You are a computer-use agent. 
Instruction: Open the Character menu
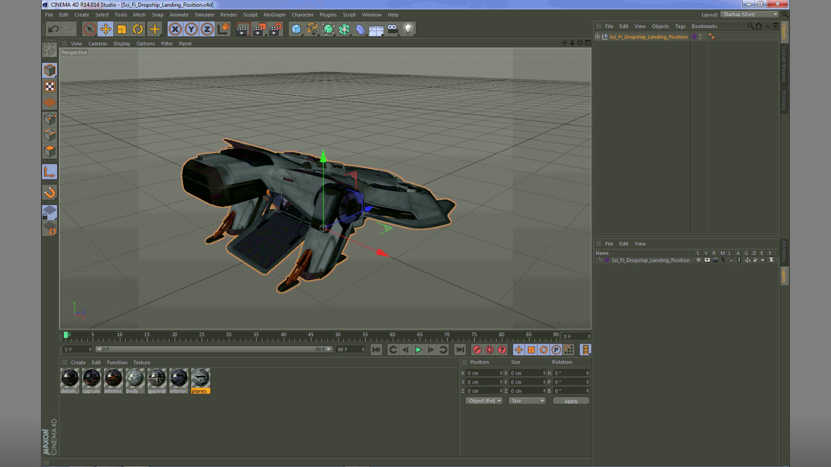(302, 15)
